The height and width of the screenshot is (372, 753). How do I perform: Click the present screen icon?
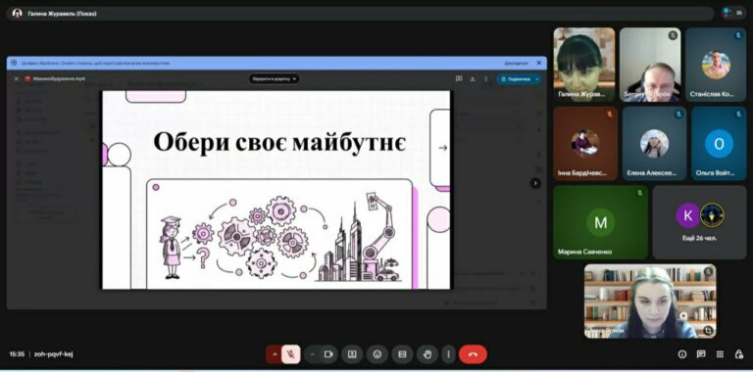(x=352, y=354)
